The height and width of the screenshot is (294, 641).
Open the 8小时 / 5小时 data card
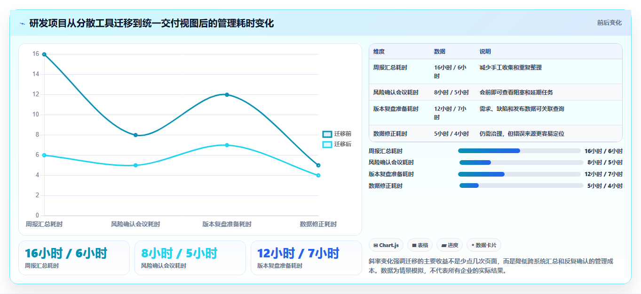tap(190, 258)
